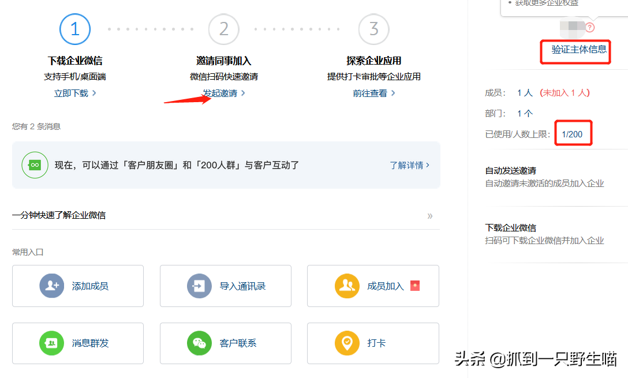Click the green 消息群发 icon
Screen dimensions: 628x378
point(52,343)
